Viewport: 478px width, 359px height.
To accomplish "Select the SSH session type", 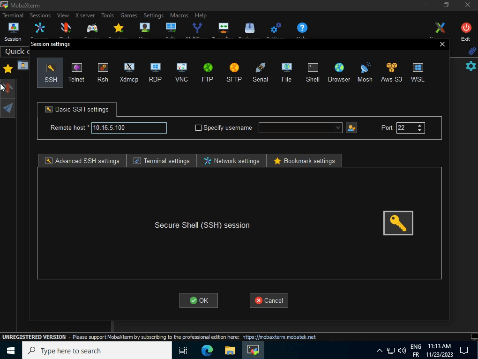I will [50, 73].
